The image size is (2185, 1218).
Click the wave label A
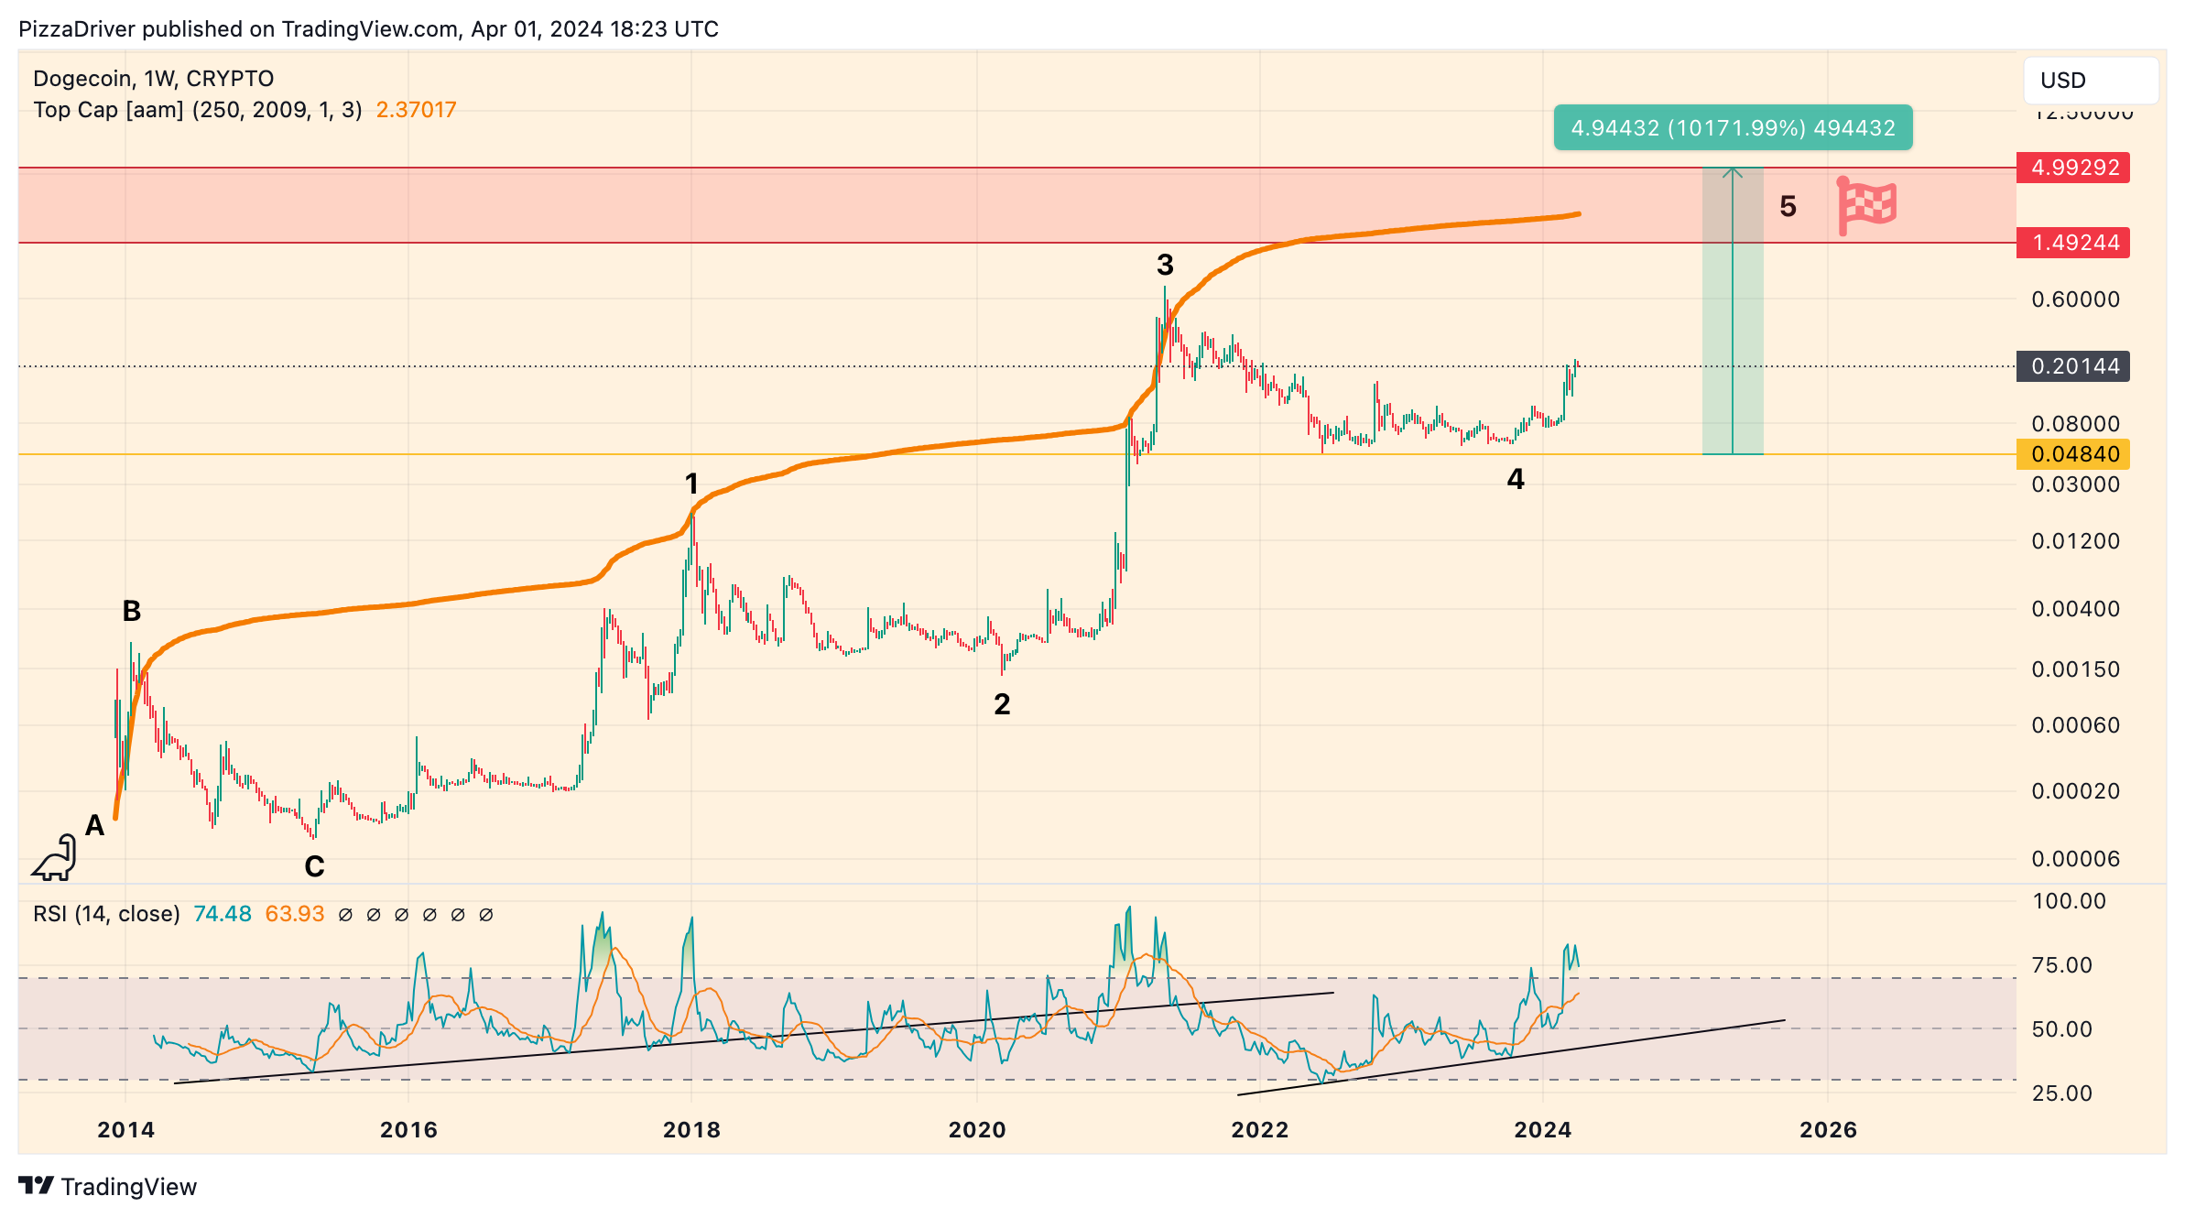94,826
